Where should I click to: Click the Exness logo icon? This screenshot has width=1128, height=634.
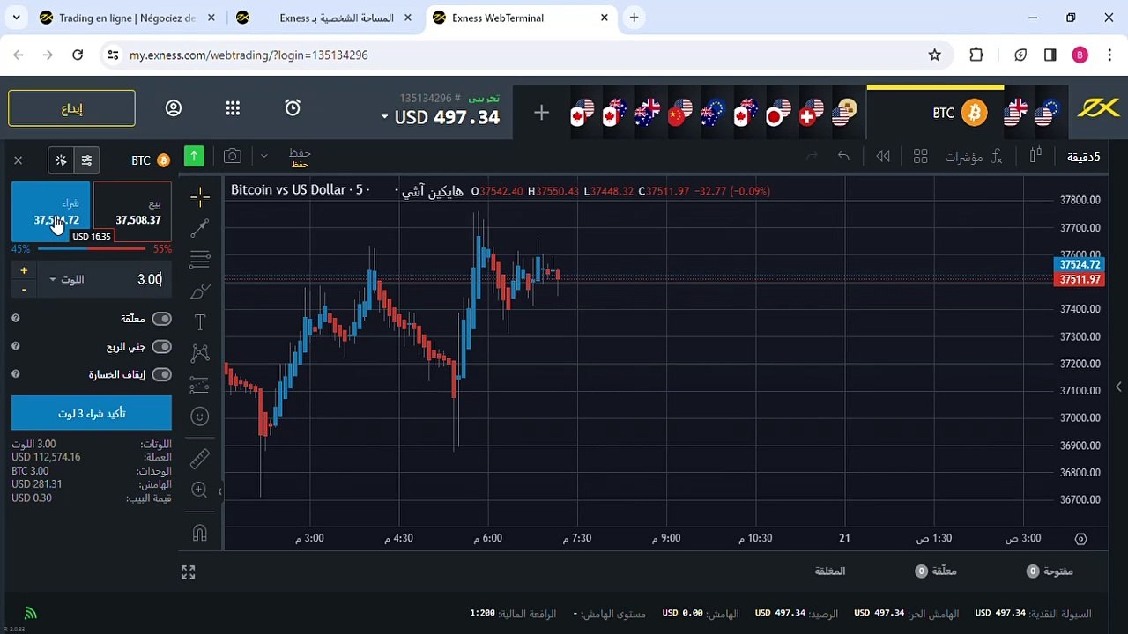(x=1097, y=108)
